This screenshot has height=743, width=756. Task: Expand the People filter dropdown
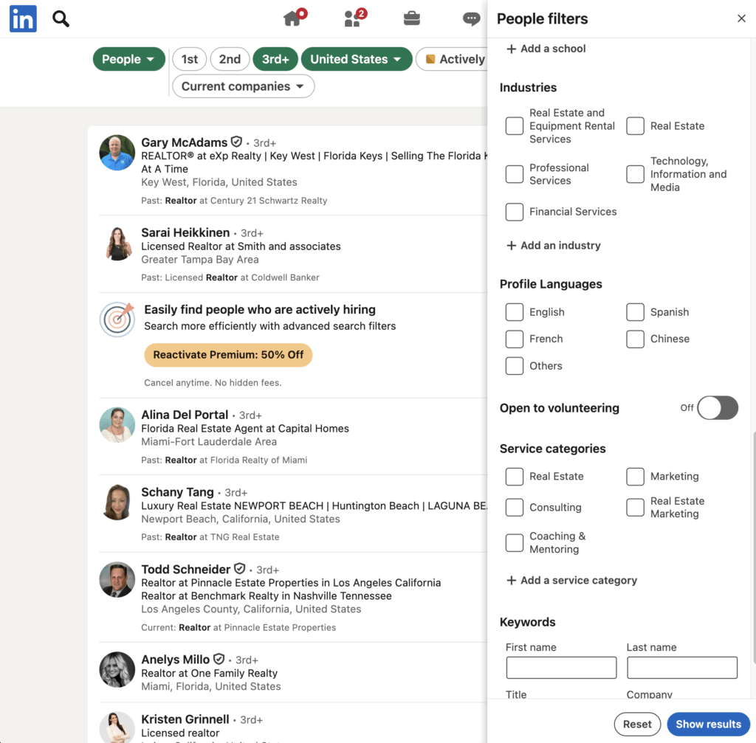(128, 59)
